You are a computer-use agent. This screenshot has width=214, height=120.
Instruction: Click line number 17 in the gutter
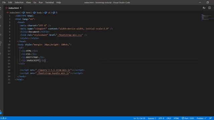tap(9, 67)
